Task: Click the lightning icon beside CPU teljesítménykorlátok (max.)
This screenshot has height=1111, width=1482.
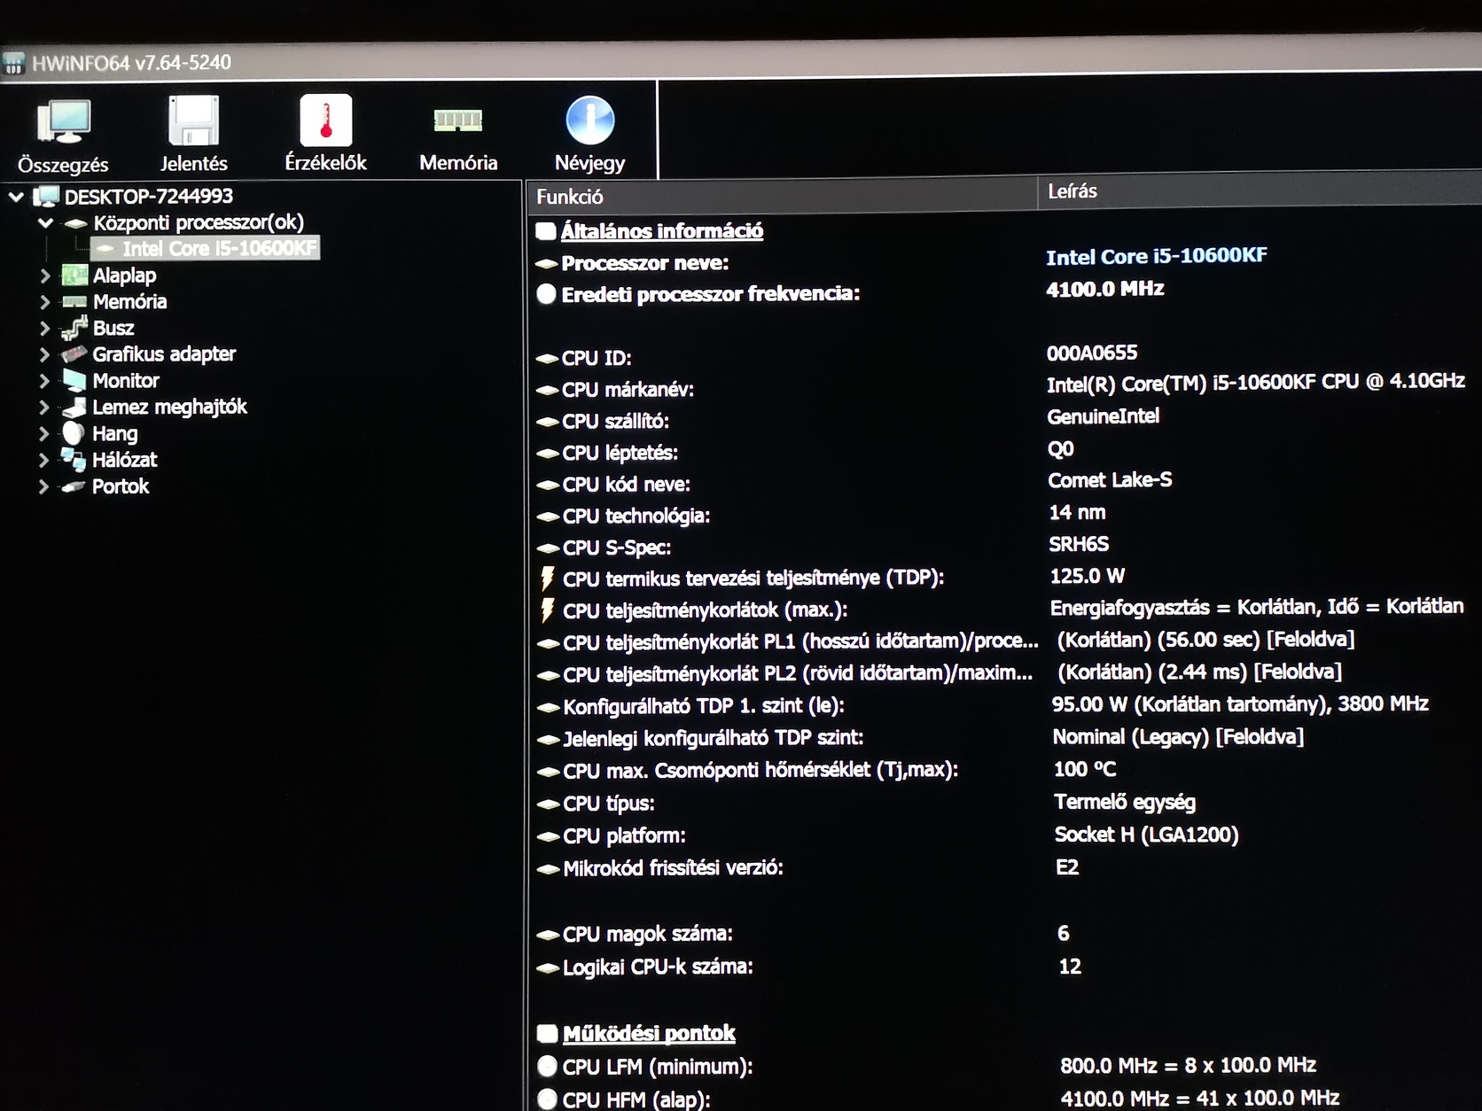Action: coord(548,610)
